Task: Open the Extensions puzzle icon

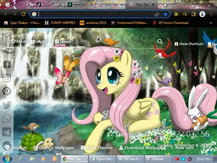Action: (176, 14)
